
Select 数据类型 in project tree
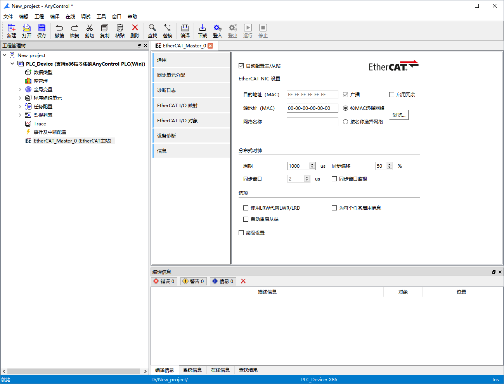point(43,73)
